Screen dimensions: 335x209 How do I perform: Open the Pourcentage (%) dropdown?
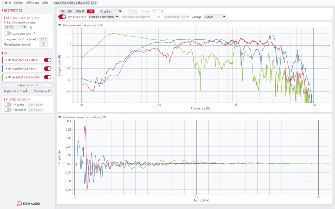(176, 17)
